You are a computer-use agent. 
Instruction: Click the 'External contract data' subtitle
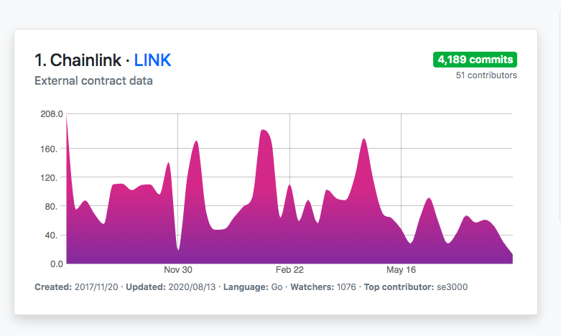(x=93, y=81)
